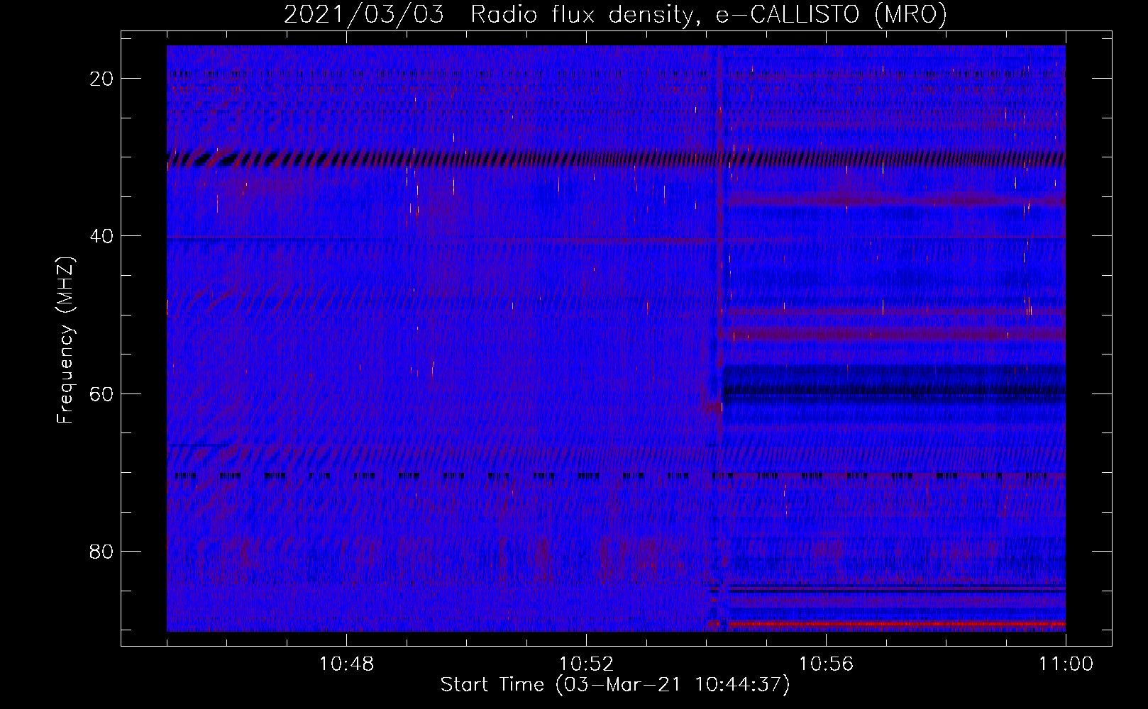This screenshot has height=709, width=1148.
Task: Click the Start Time axis label
Action: point(614,685)
